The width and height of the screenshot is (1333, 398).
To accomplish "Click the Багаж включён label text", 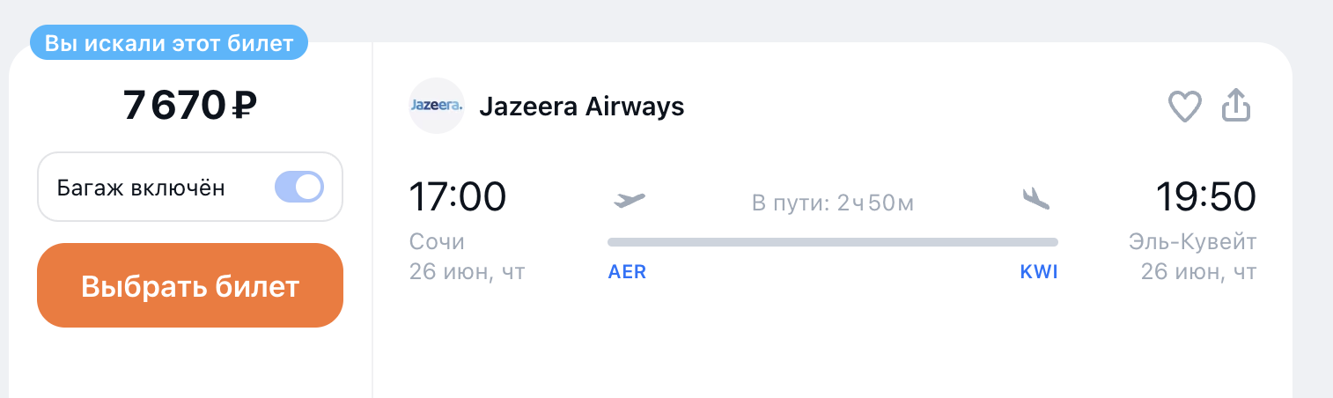I will coord(141,188).
